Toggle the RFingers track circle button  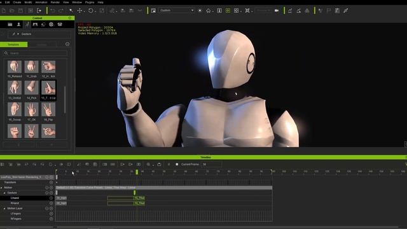(x=51, y=219)
